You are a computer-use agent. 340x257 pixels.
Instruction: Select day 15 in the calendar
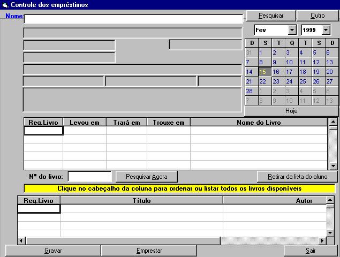point(265,72)
